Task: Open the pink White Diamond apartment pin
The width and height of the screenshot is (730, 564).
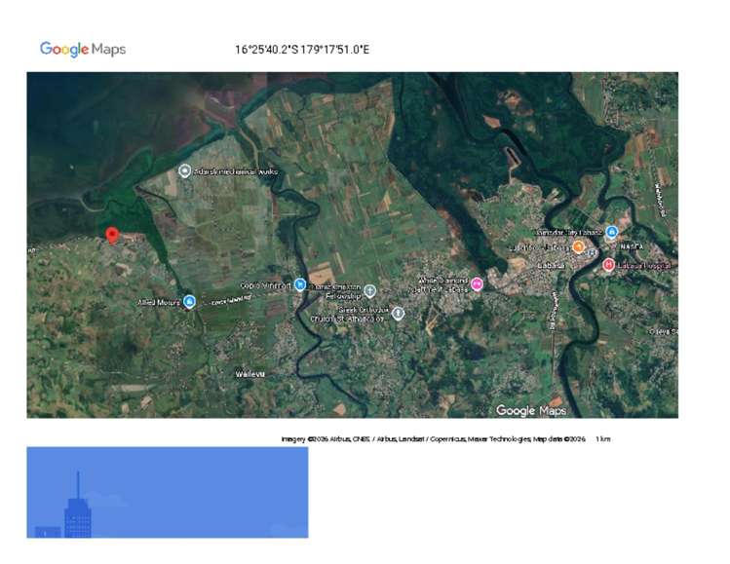Action: pos(477,283)
